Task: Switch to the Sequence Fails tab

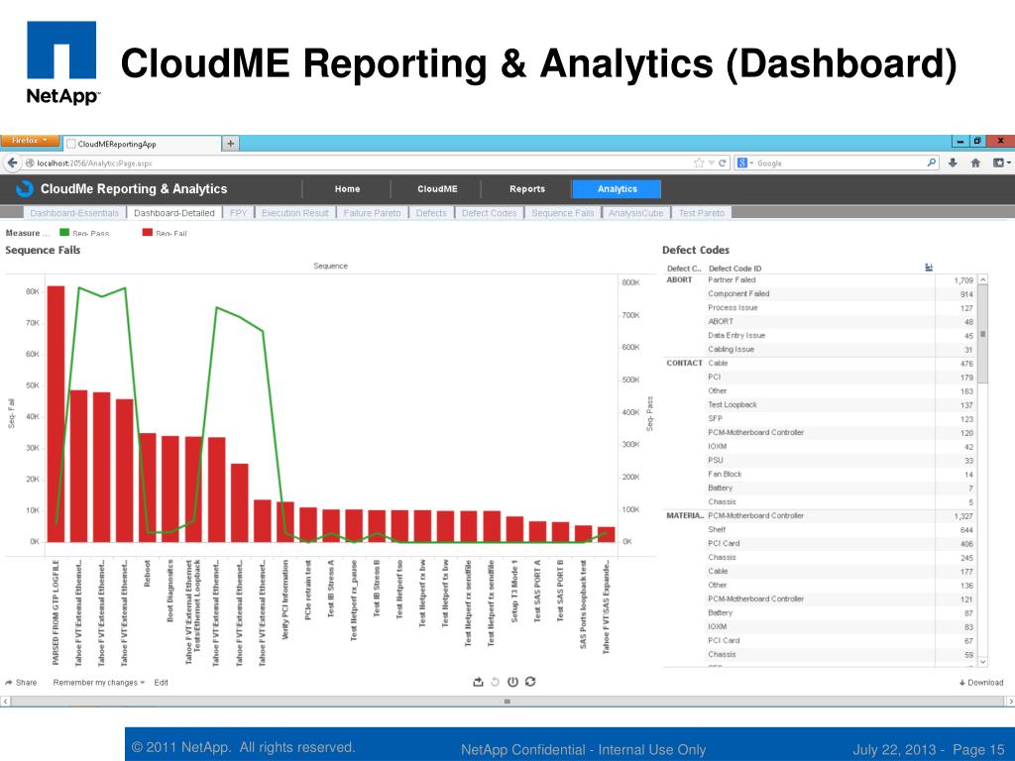Action: (x=563, y=213)
